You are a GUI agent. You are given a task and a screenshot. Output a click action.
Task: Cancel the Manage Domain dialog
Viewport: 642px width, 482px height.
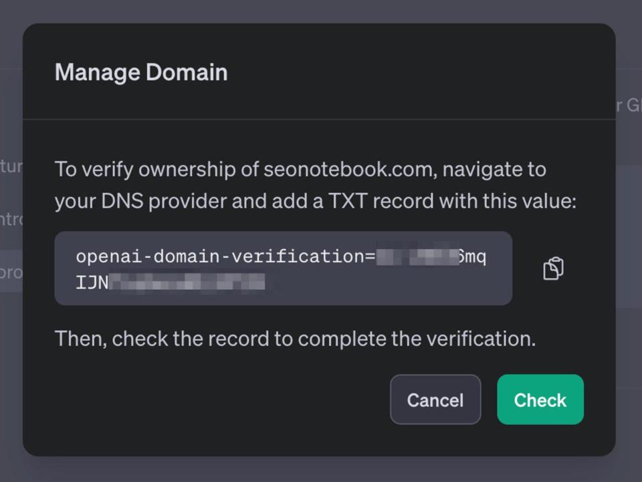click(x=435, y=399)
